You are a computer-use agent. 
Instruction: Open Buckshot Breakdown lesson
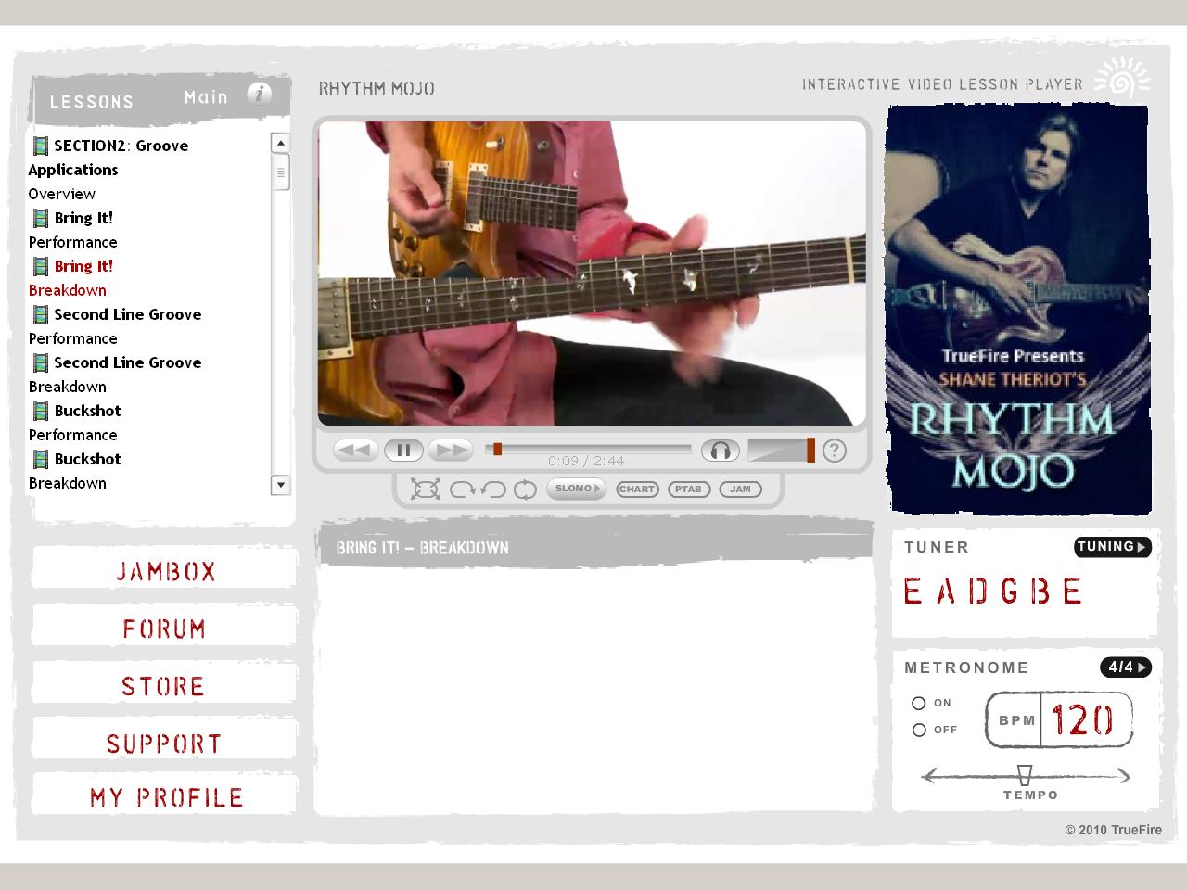click(x=75, y=471)
